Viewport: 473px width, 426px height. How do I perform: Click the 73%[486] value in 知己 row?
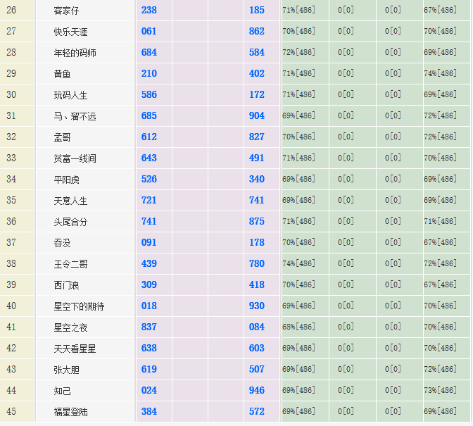[x=440, y=390]
